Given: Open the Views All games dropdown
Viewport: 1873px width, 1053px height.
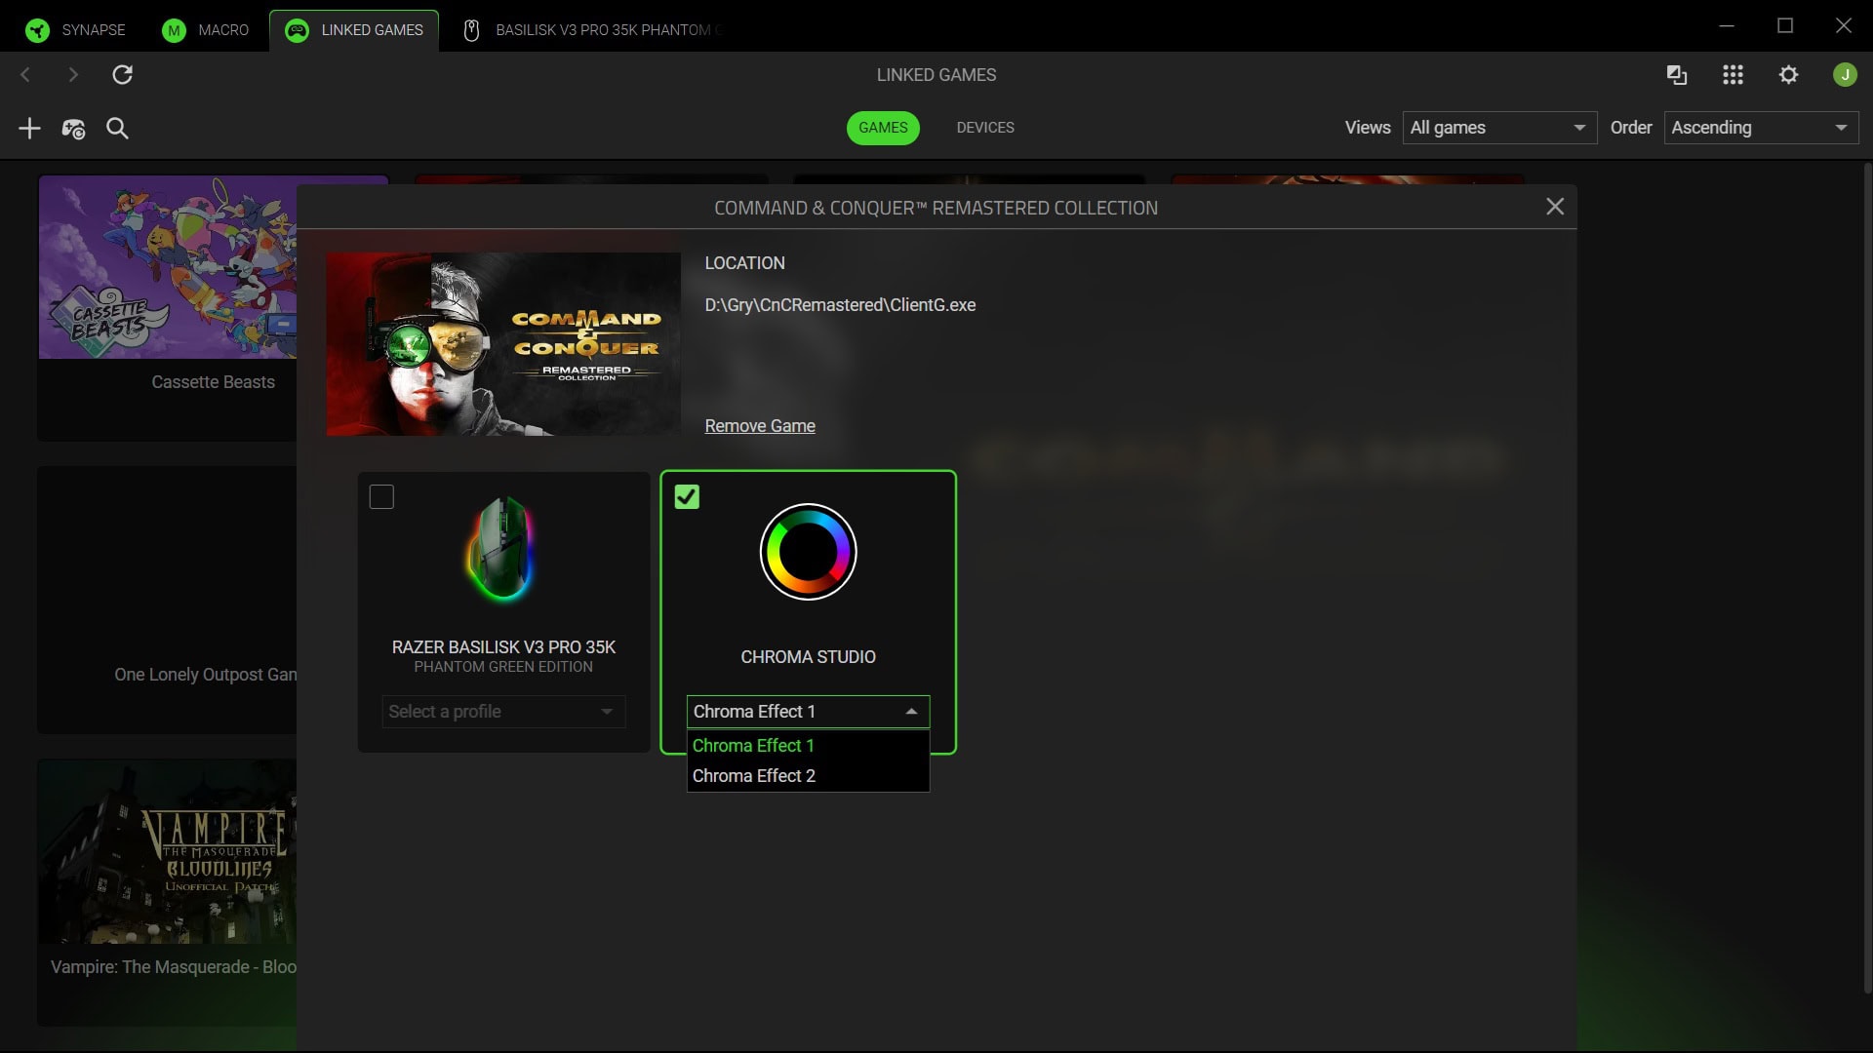Looking at the screenshot, I should [1499, 128].
